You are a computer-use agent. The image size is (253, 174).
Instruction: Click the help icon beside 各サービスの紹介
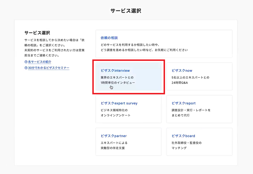point(26,62)
